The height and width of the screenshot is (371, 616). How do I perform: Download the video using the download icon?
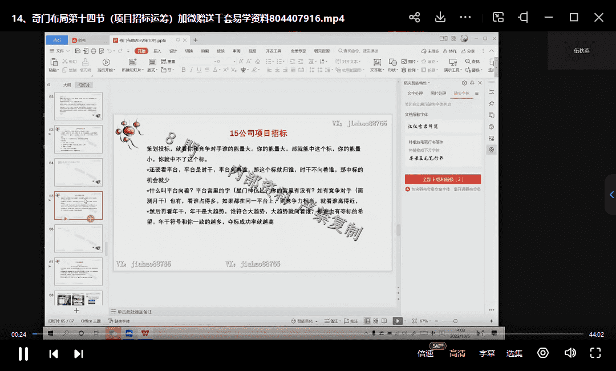point(440,18)
